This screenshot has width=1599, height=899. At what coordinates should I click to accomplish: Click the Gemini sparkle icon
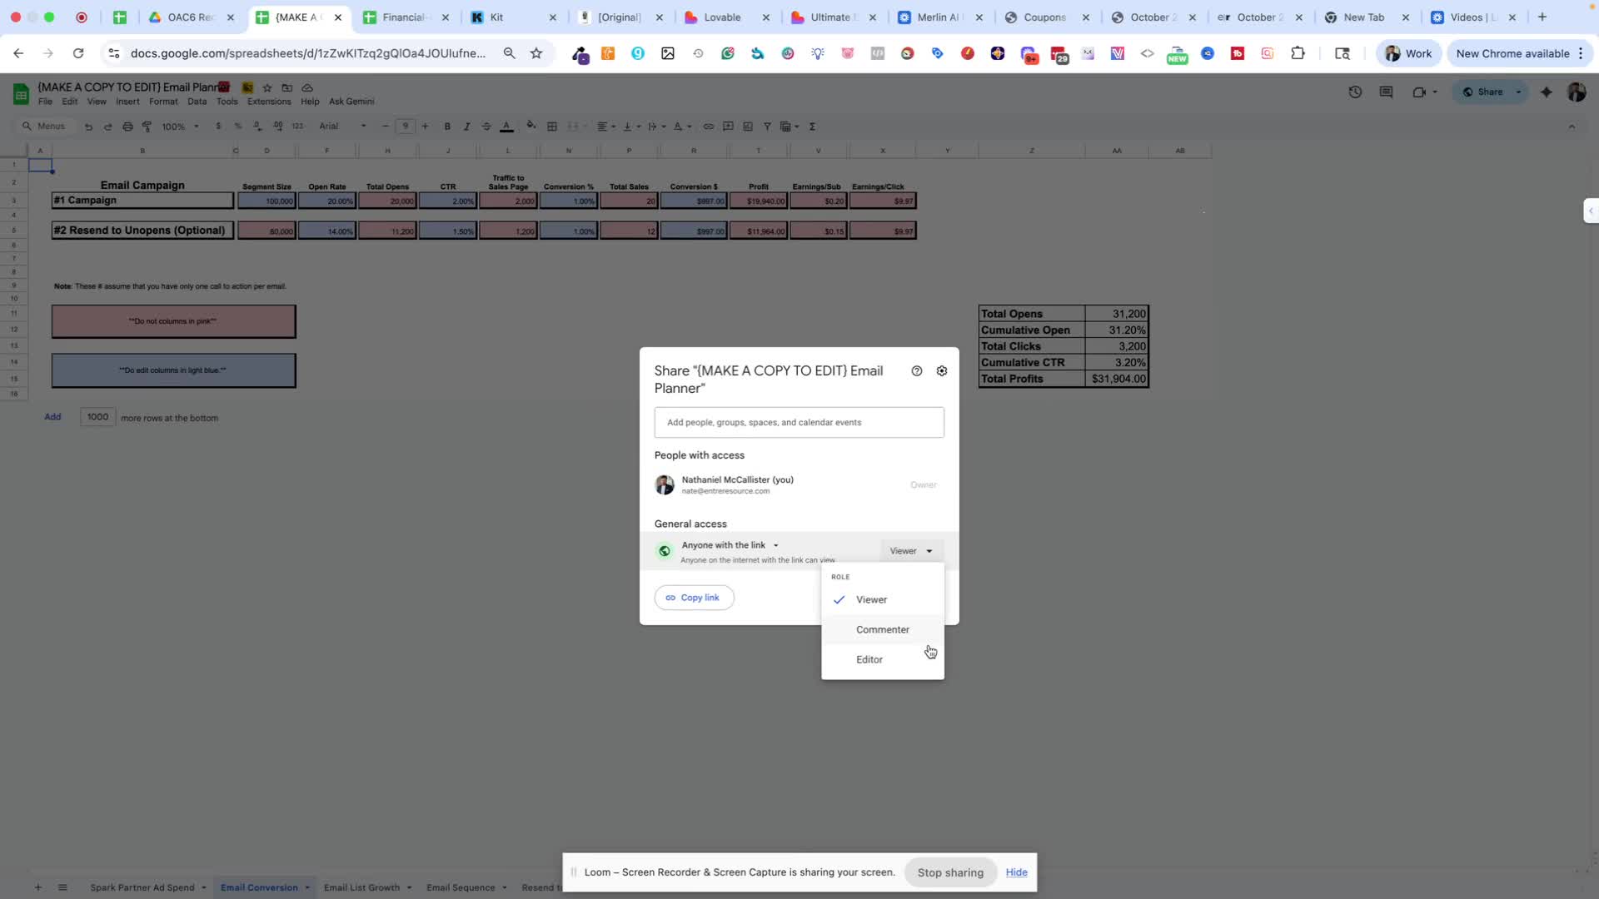pyautogui.click(x=1547, y=92)
